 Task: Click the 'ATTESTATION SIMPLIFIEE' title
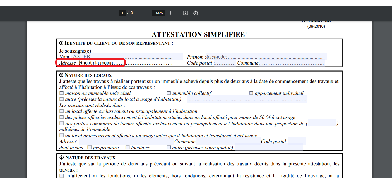click(x=199, y=34)
